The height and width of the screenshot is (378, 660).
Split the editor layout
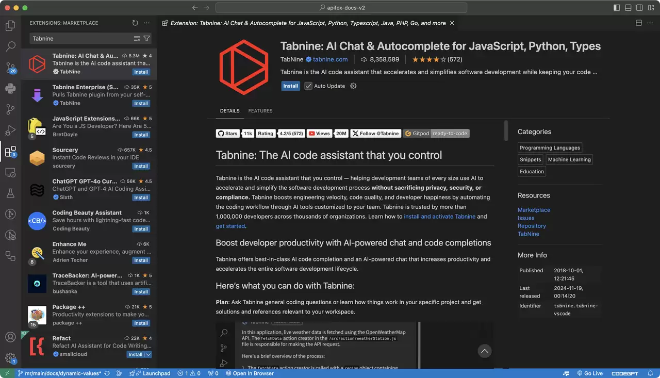tap(638, 23)
